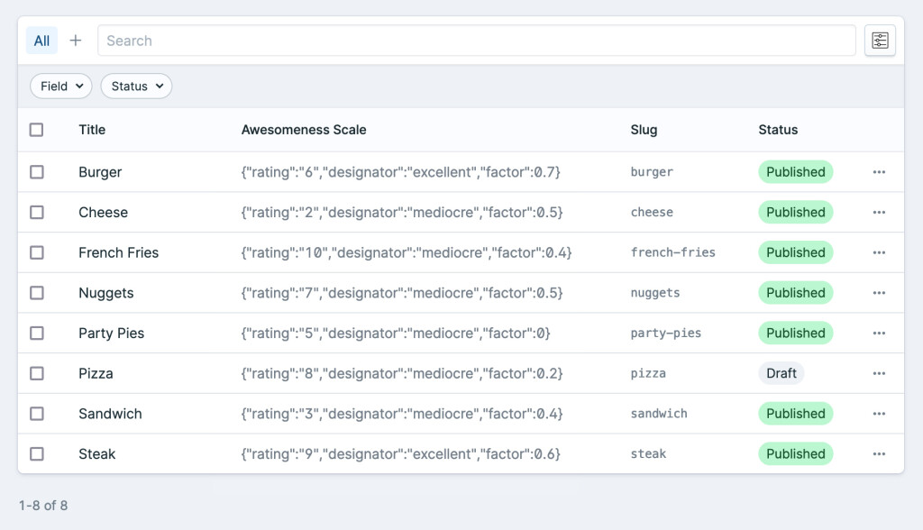The image size is (923, 530).
Task: Tick the select-all checkbox in the header
Action: point(36,130)
